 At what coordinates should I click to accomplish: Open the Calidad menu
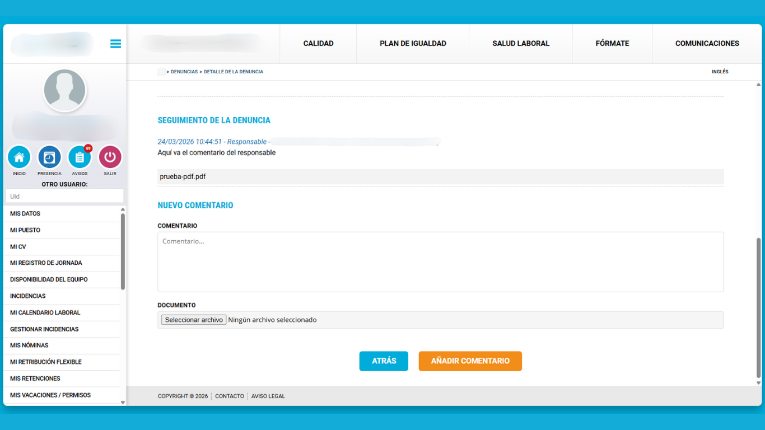pos(318,44)
